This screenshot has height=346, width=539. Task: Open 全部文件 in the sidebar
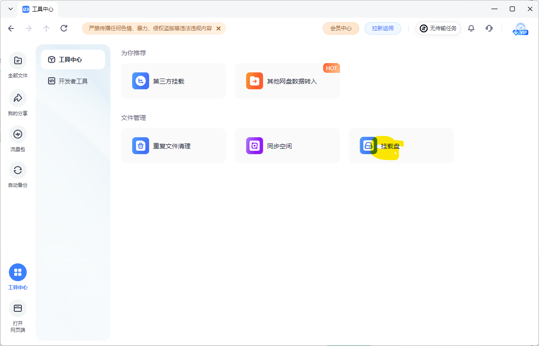18,61
